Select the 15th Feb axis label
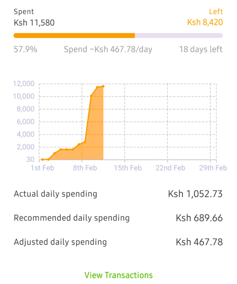Screen dimensions: 237x284 [x=128, y=168]
